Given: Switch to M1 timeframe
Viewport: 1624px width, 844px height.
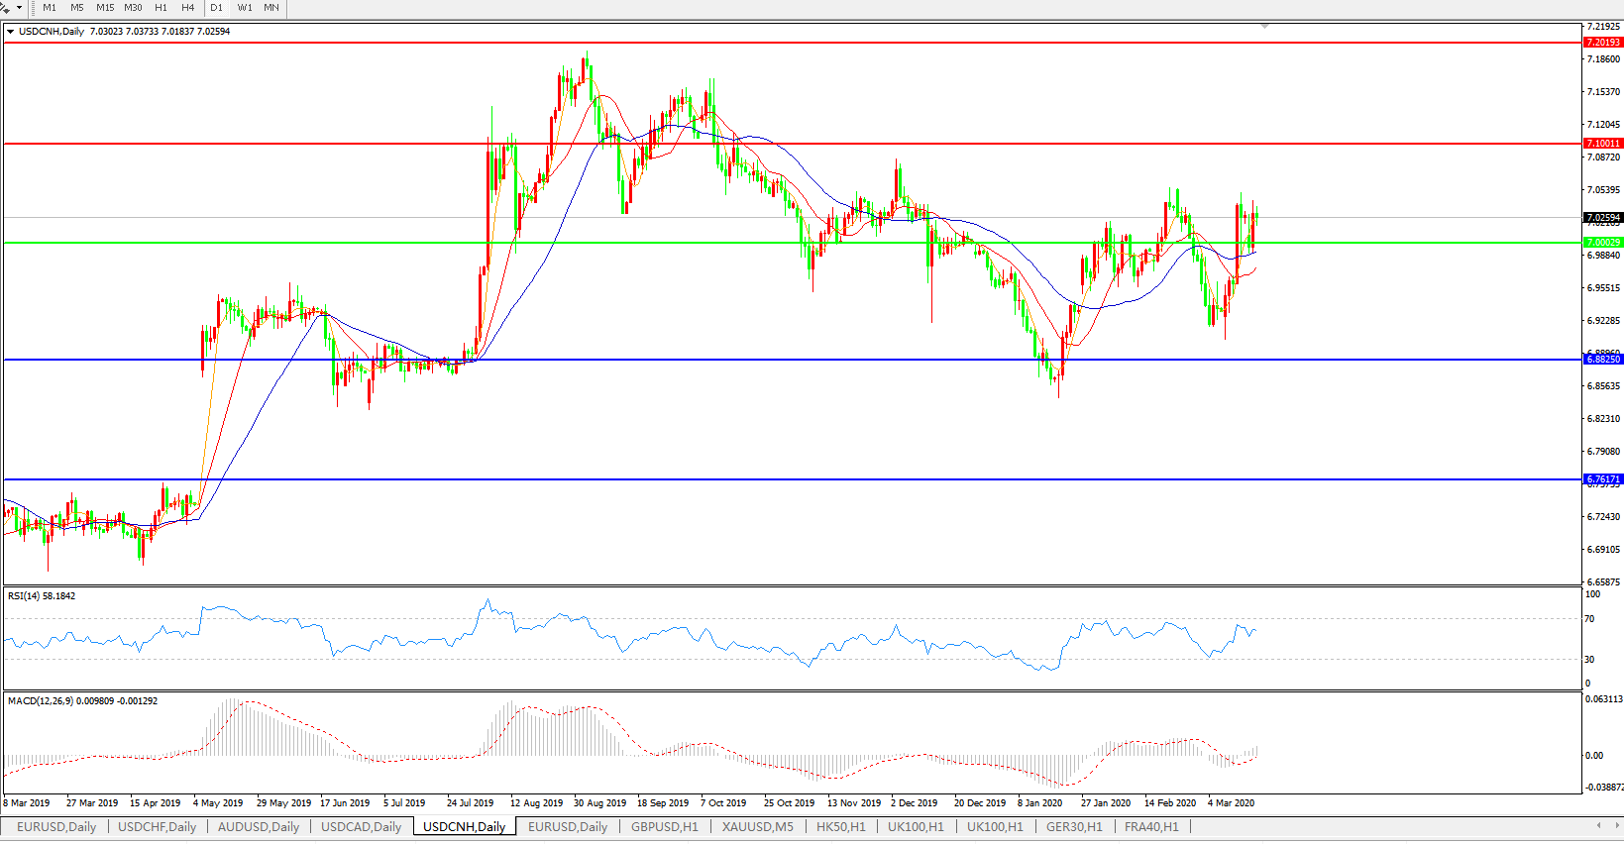Looking at the screenshot, I should point(50,8).
